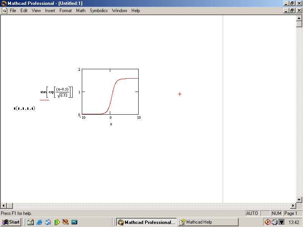Image resolution: width=303 pixels, height=227 pixels.
Task: Click the vertical scrollbar down arrow
Action: (299, 199)
